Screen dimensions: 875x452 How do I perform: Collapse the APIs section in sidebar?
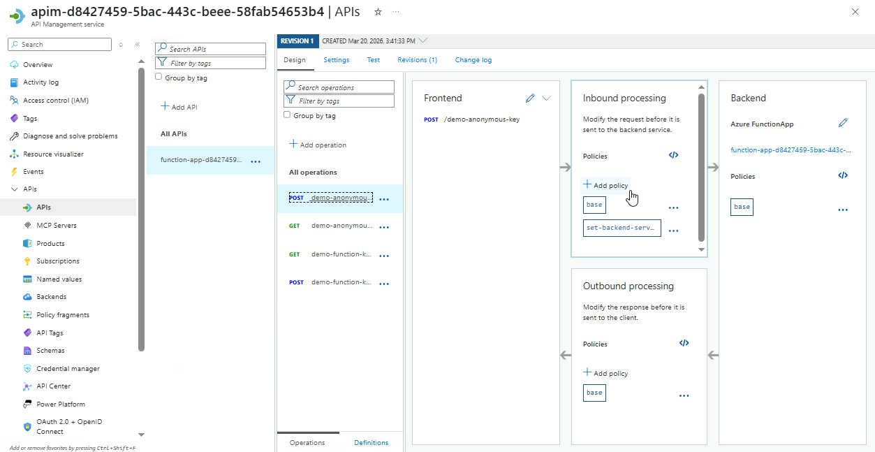coord(14,189)
